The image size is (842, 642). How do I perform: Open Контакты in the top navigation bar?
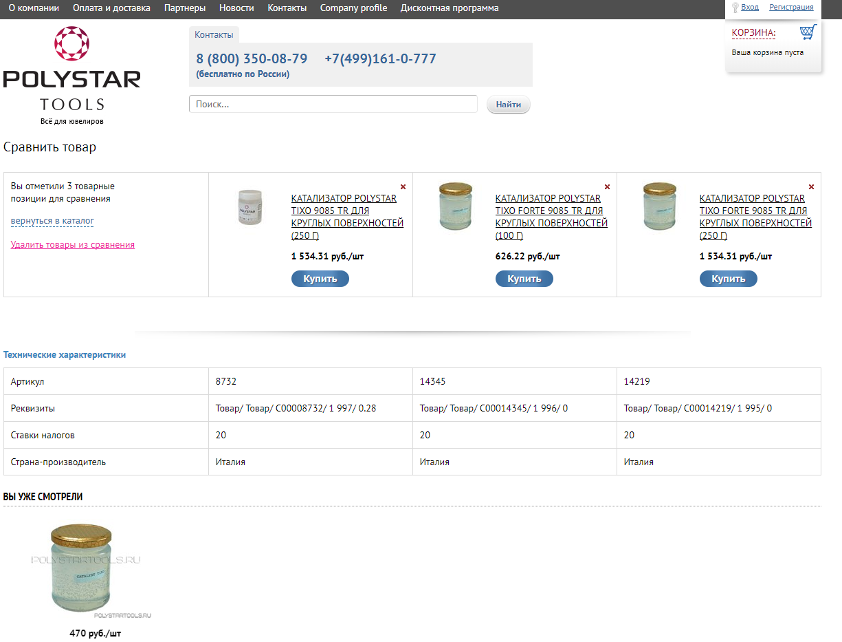point(287,8)
